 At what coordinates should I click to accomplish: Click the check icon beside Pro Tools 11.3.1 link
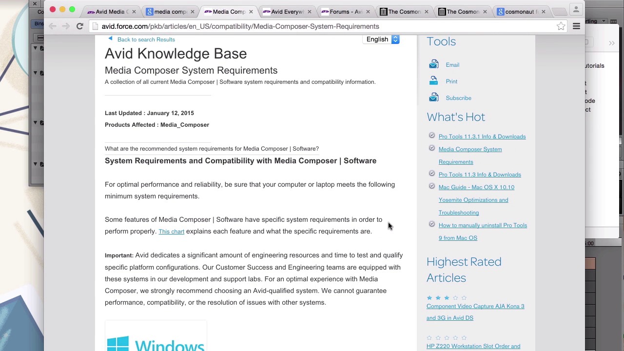coord(431,136)
